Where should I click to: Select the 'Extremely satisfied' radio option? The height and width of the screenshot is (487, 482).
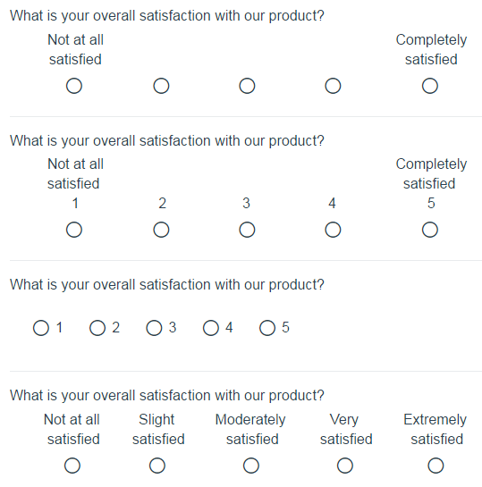tap(435, 466)
